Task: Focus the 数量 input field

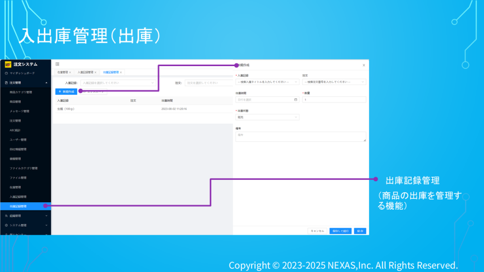Action: pyautogui.click(x=334, y=100)
